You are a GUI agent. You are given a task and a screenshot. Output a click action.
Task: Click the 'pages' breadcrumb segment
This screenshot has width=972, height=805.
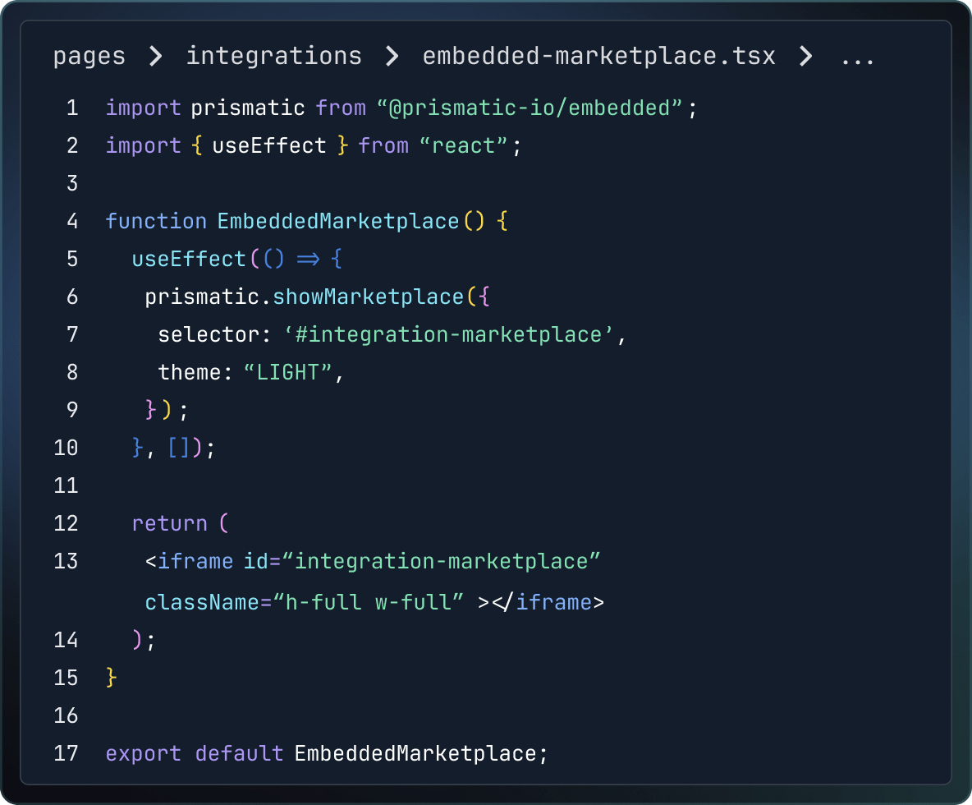click(x=89, y=57)
